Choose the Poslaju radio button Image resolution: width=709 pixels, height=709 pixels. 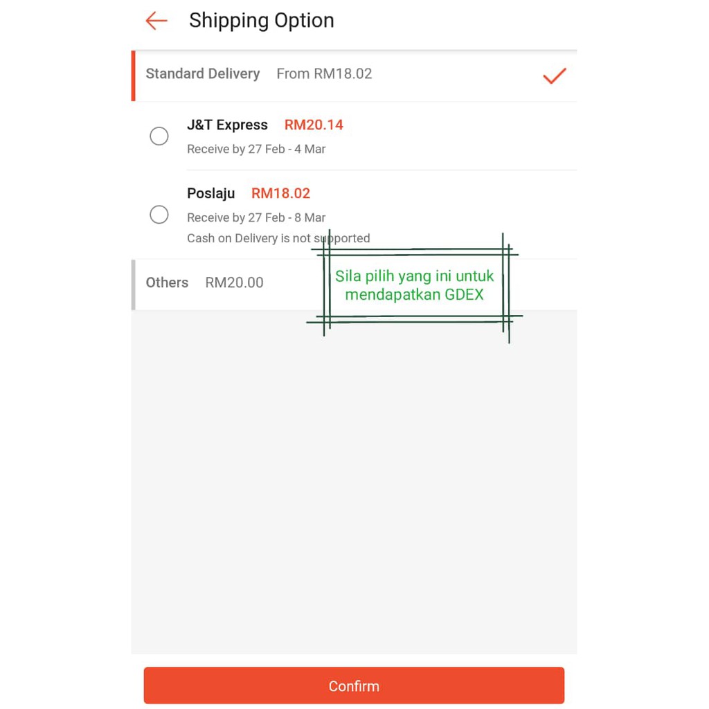(x=159, y=215)
